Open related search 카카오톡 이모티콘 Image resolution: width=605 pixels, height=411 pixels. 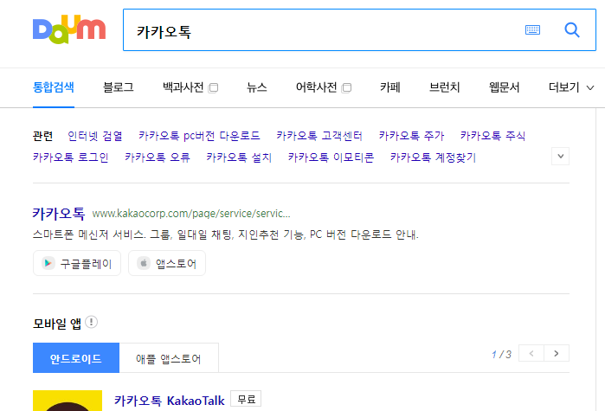(331, 157)
